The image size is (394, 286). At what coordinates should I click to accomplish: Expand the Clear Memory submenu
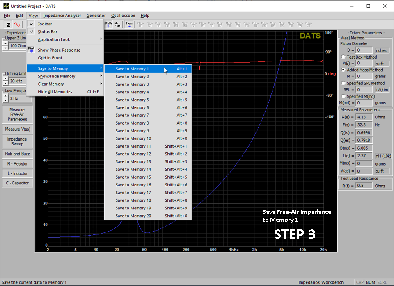tap(65, 84)
